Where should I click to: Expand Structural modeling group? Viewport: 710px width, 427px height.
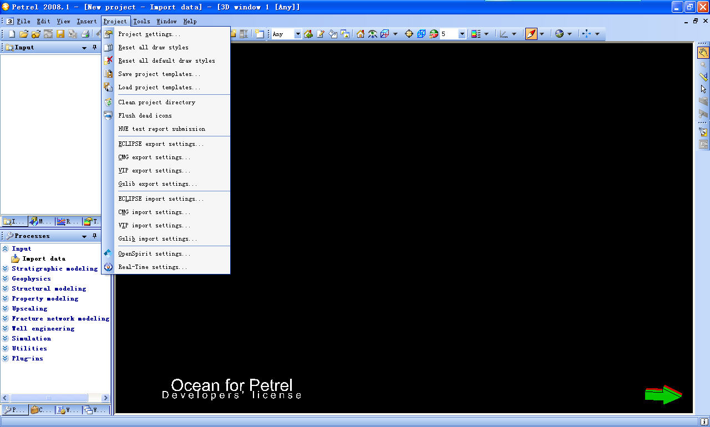pyautogui.click(x=6, y=288)
